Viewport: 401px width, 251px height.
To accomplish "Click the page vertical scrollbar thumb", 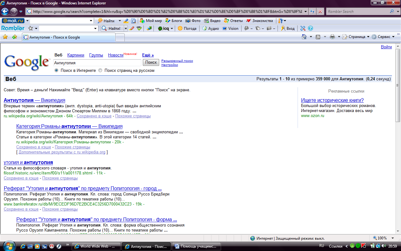I will (x=398, y=85).
